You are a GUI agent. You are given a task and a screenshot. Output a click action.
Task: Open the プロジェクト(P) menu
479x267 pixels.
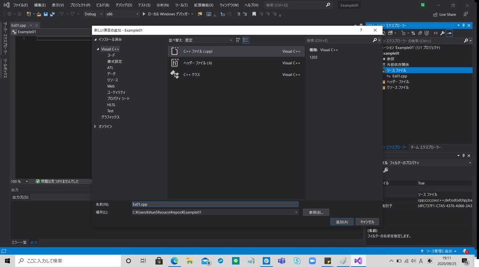80,5
